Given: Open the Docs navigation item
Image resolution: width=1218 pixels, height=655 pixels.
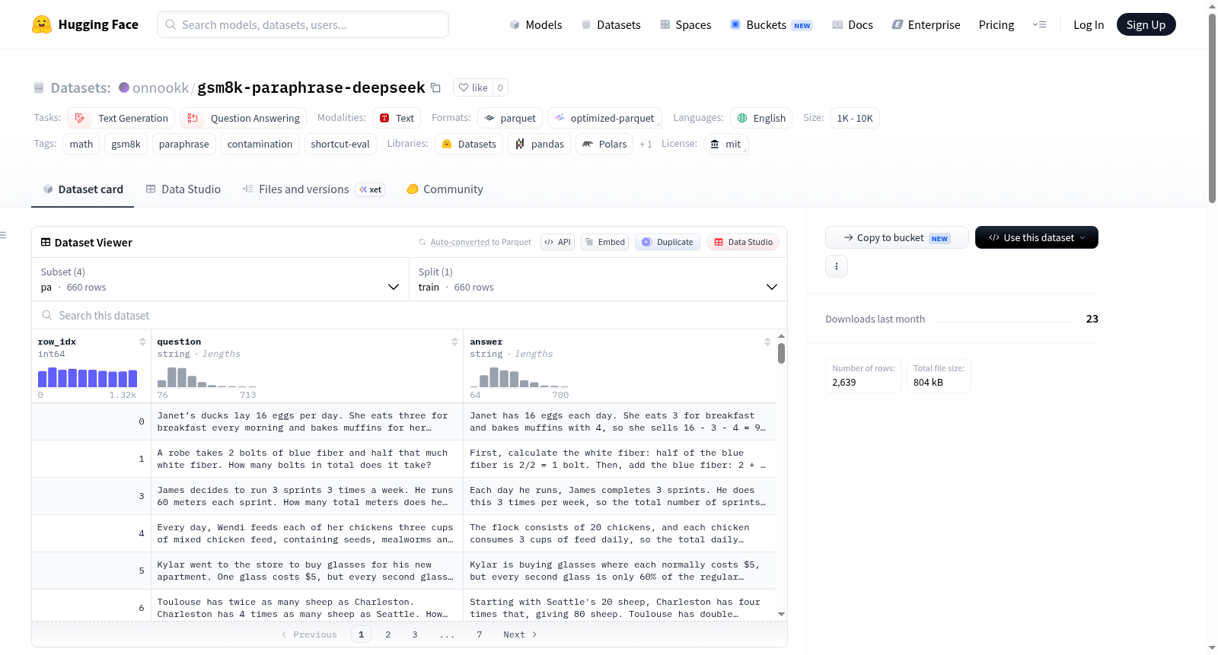Looking at the screenshot, I should (853, 24).
